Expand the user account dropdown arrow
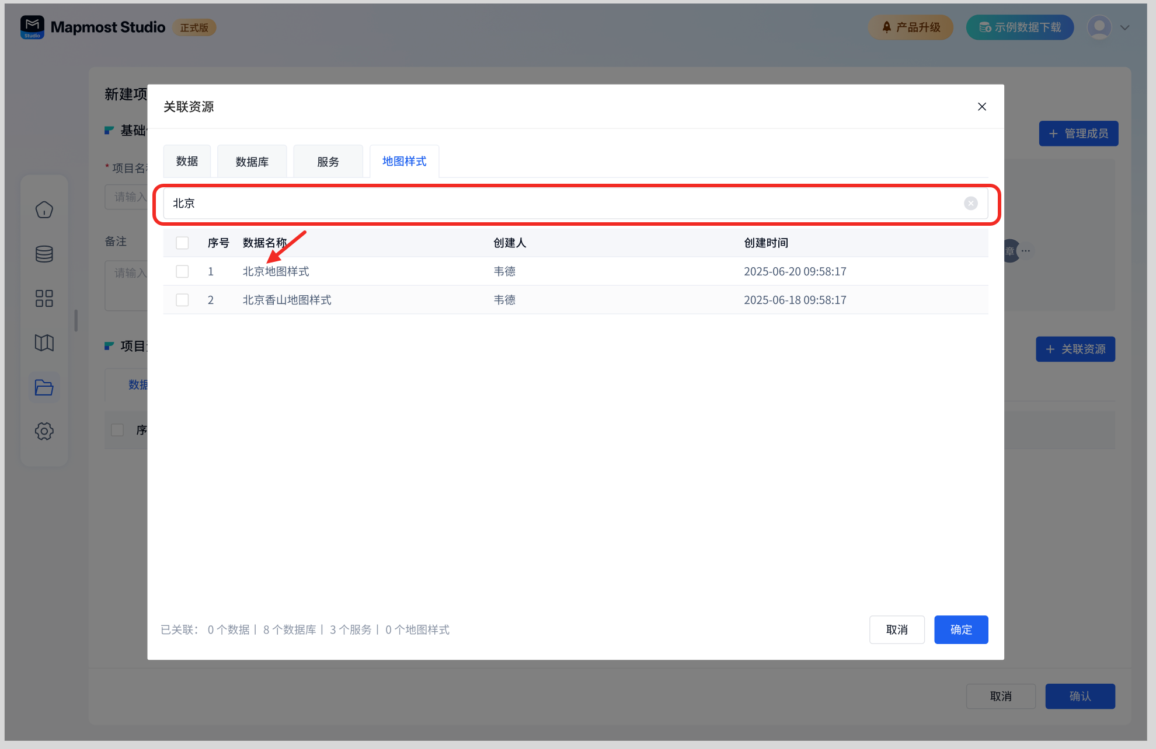This screenshot has width=1156, height=749. (x=1124, y=27)
